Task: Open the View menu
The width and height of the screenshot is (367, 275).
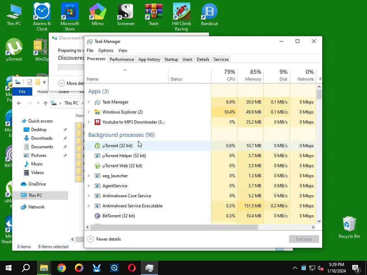Action: [x=123, y=50]
